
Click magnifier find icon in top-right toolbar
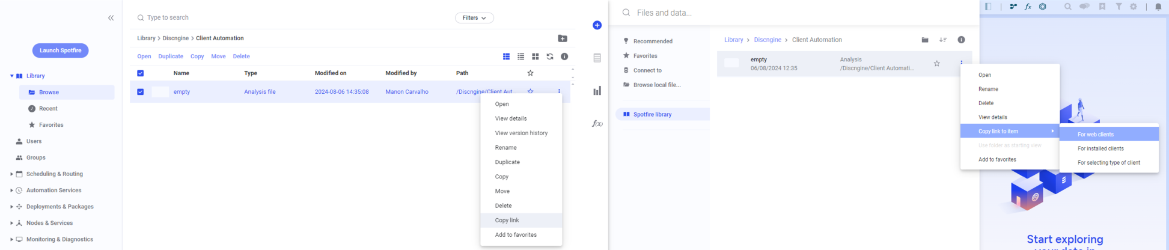[1067, 7]
